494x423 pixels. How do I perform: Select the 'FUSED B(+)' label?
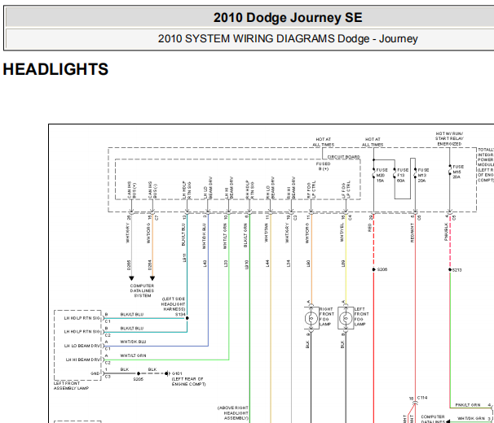coord(324,167)
